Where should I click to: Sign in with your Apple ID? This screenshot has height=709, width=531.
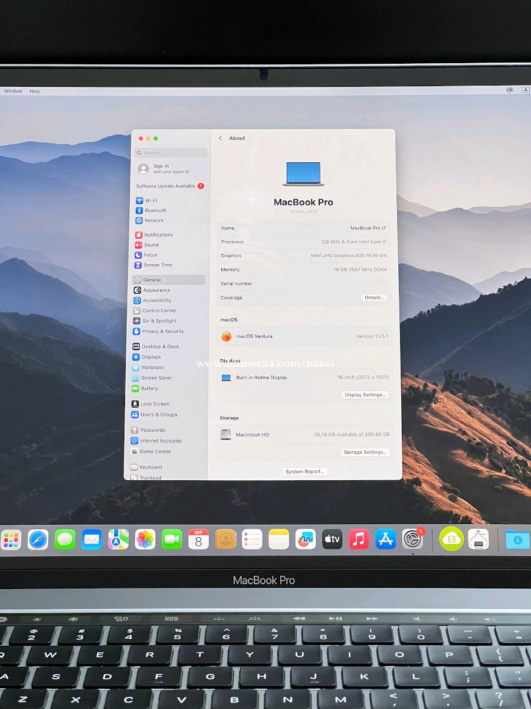(164, 168)
